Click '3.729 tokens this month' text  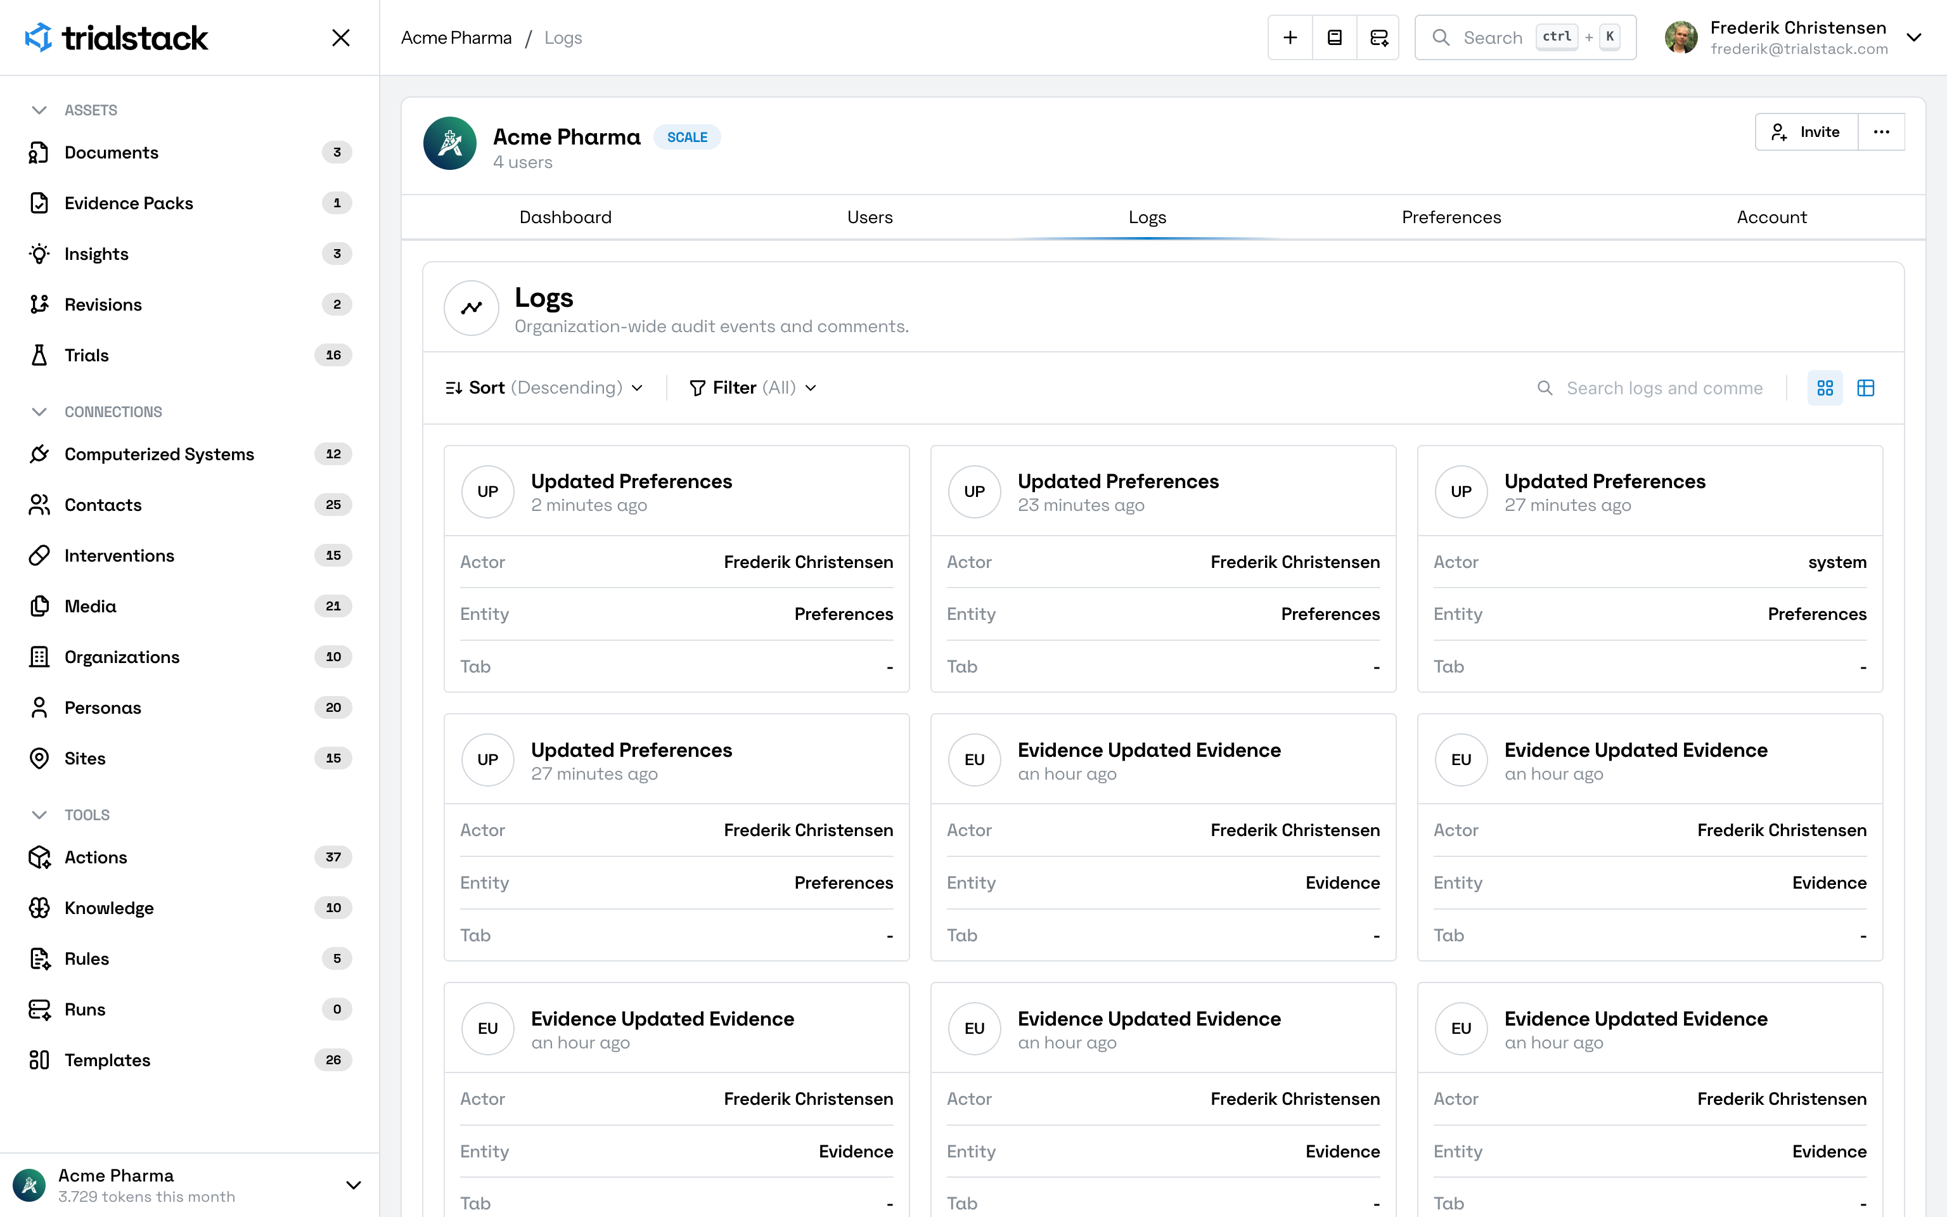(147, 1197)
